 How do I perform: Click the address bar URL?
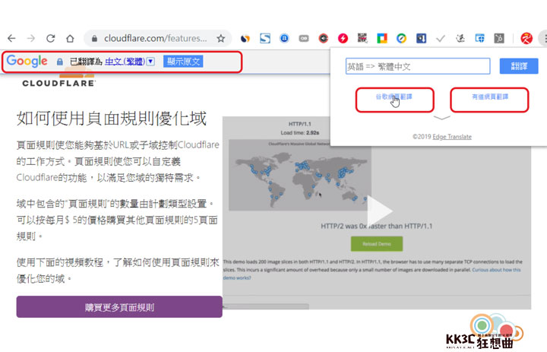coord(155,39)
